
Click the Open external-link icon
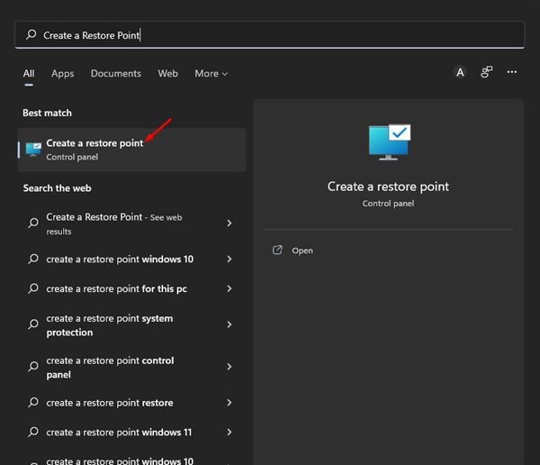[277, 251]
